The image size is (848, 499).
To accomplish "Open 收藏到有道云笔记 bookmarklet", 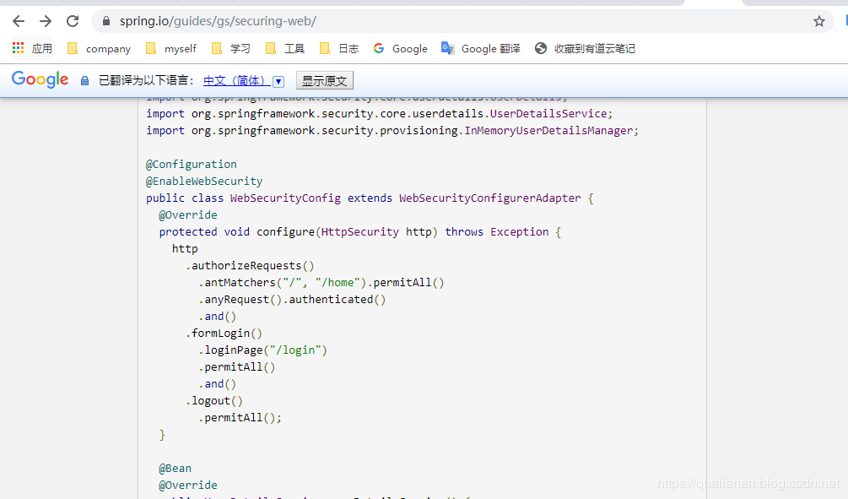I will pos(585,49).
